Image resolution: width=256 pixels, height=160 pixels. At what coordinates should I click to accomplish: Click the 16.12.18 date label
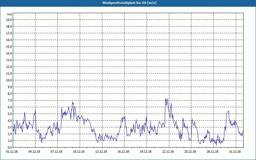123,151
